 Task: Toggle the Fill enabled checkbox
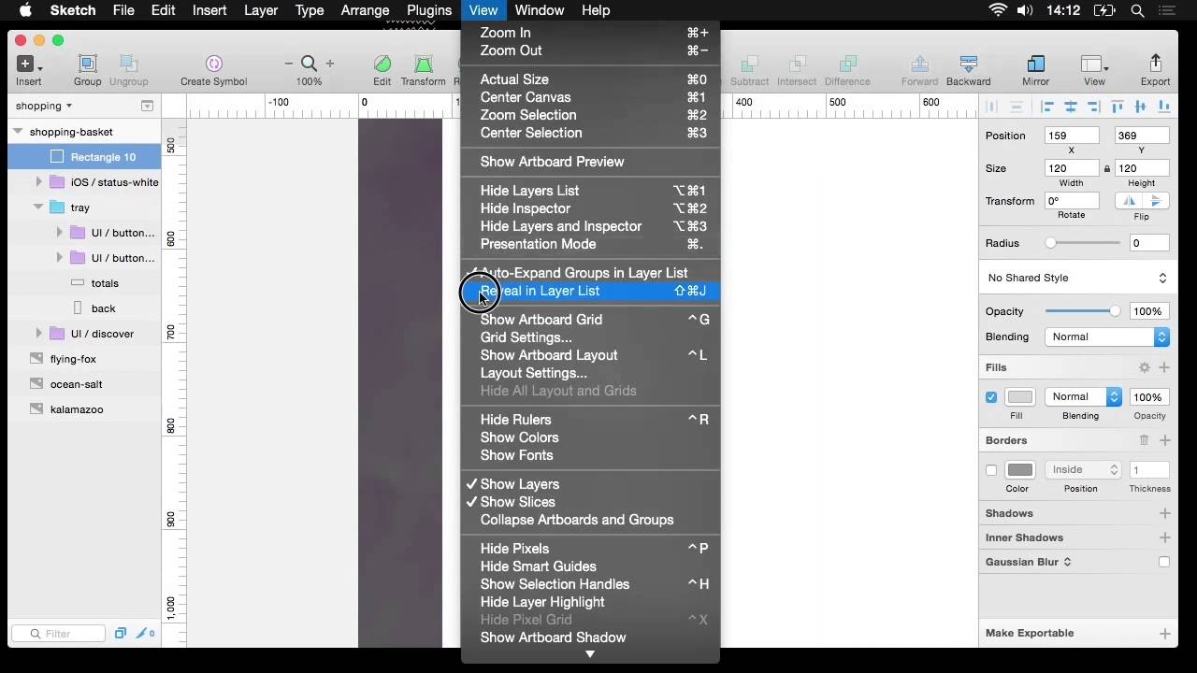coord(991,397)
